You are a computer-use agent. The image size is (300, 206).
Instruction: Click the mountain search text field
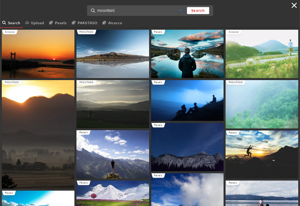pyautogui.click(x=136, y=11)
